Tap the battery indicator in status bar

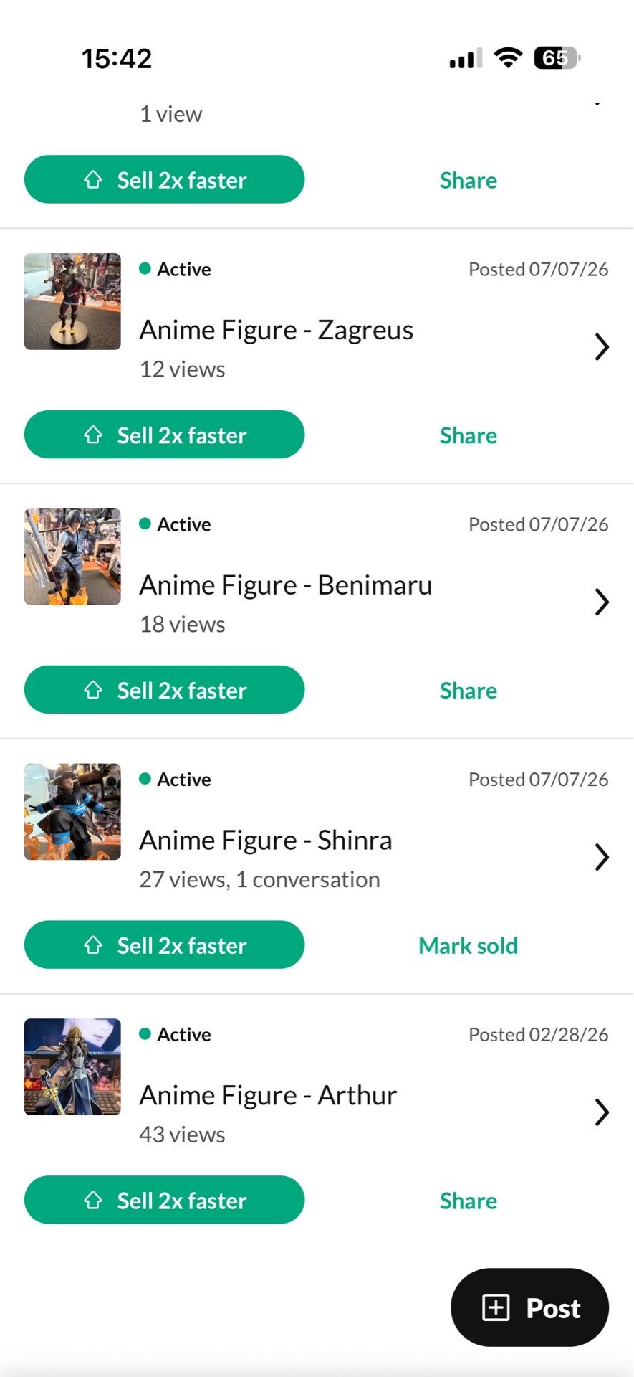point(557,57)
